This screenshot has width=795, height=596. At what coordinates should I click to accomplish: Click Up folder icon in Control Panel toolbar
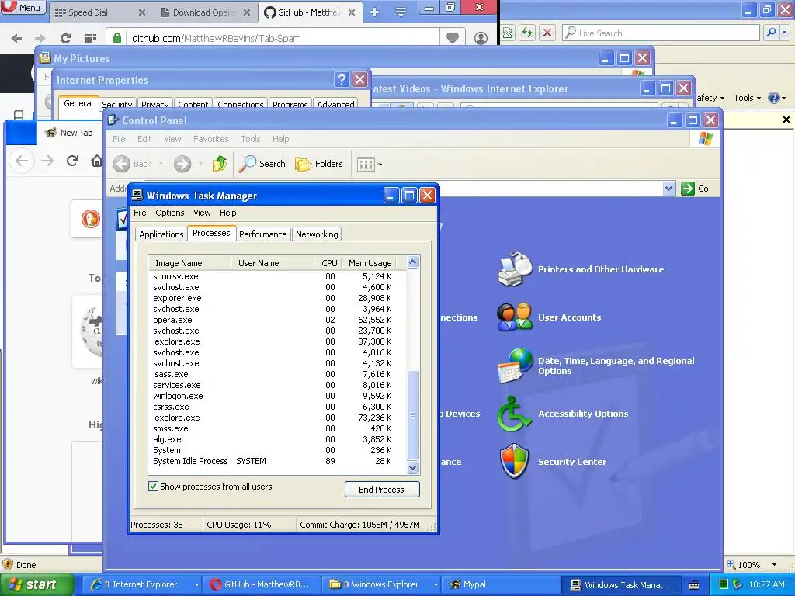[x=220, y=163]
